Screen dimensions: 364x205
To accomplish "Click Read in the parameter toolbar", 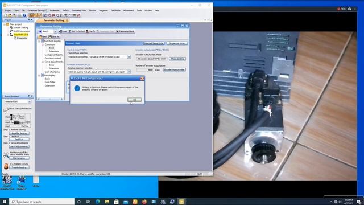I will 63,31.
